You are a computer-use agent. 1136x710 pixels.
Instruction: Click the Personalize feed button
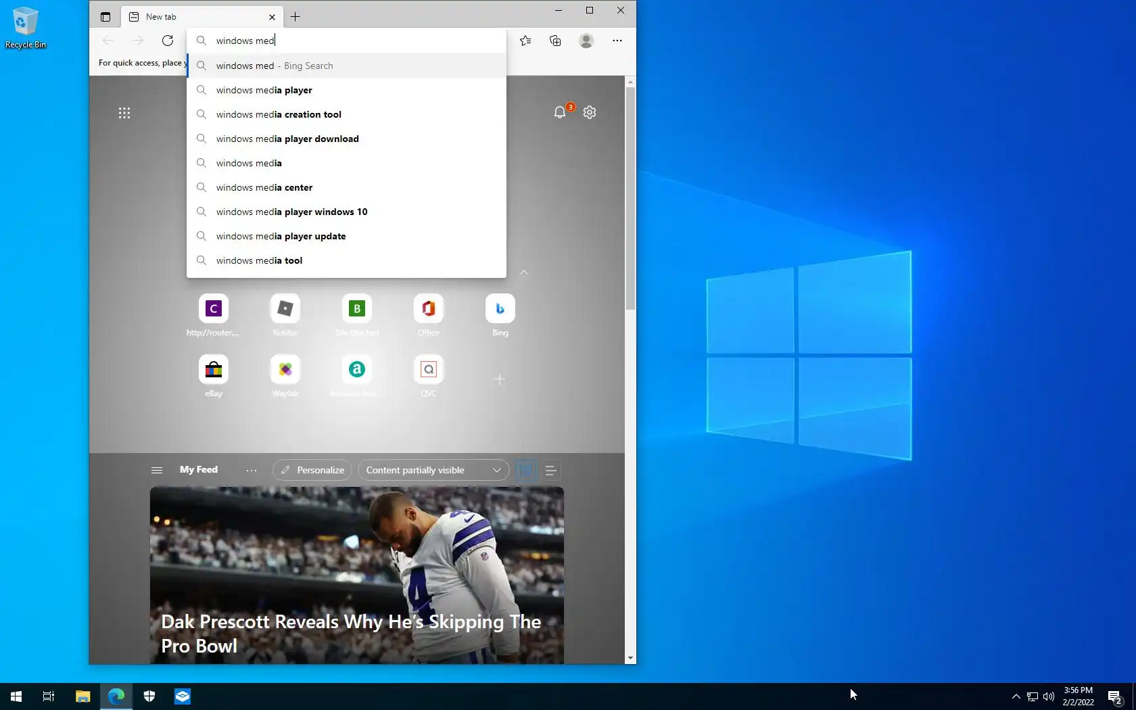click(x=312, y=470)
